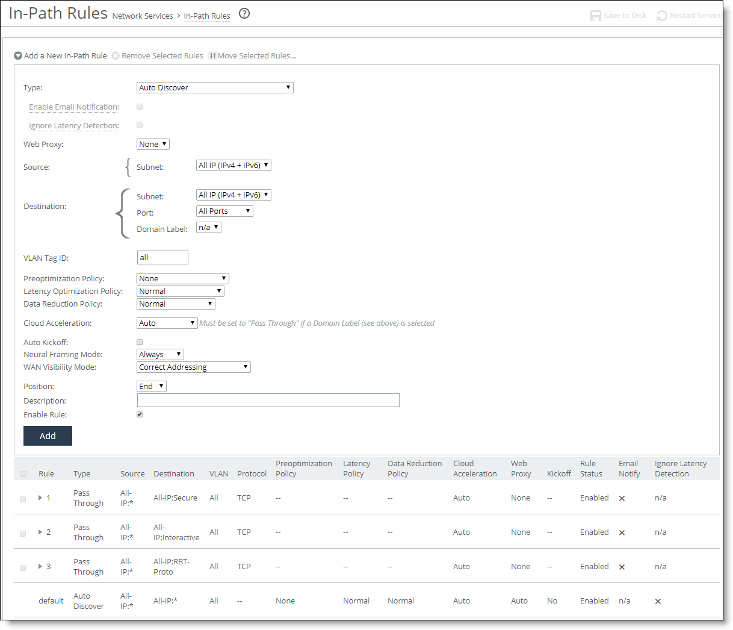Open the Network Services breadcrumb

point(143,16)
